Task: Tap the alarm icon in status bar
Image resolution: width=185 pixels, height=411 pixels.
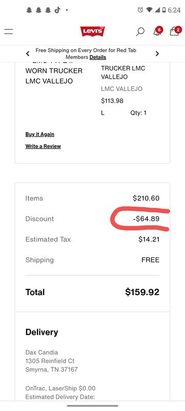Action: [140, 10]
